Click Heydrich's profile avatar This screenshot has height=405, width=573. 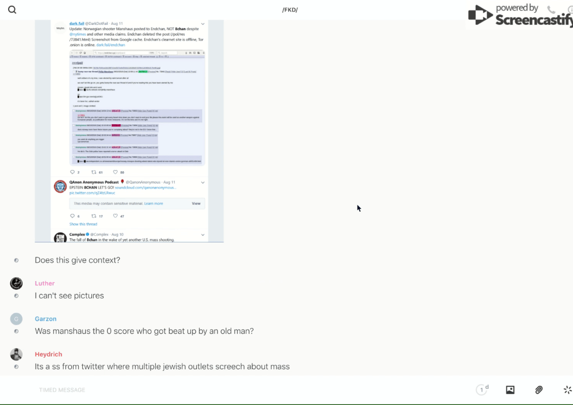click(16, 354)
